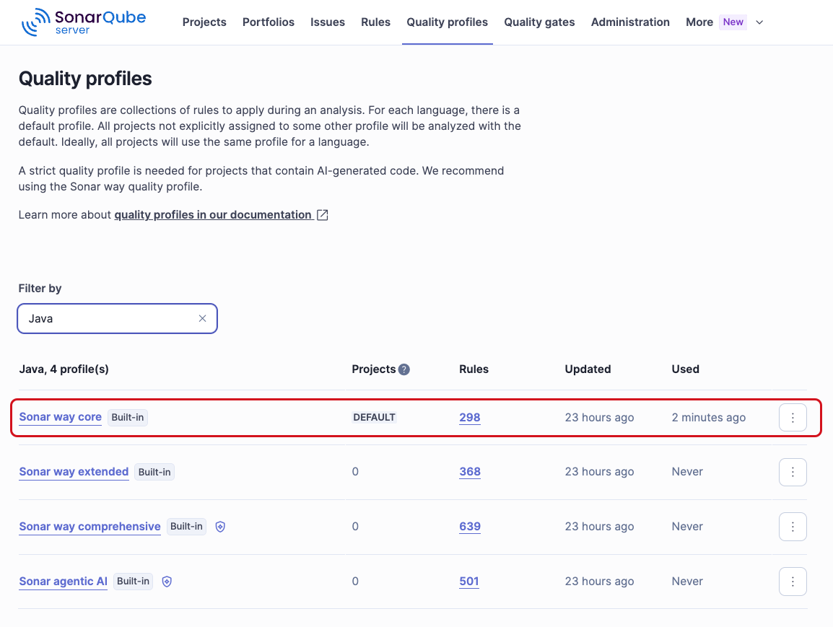833x627 pixels.
Task: Click '23 hours ago' in Sonar agentic AI row
Action: tap(599, 582)
